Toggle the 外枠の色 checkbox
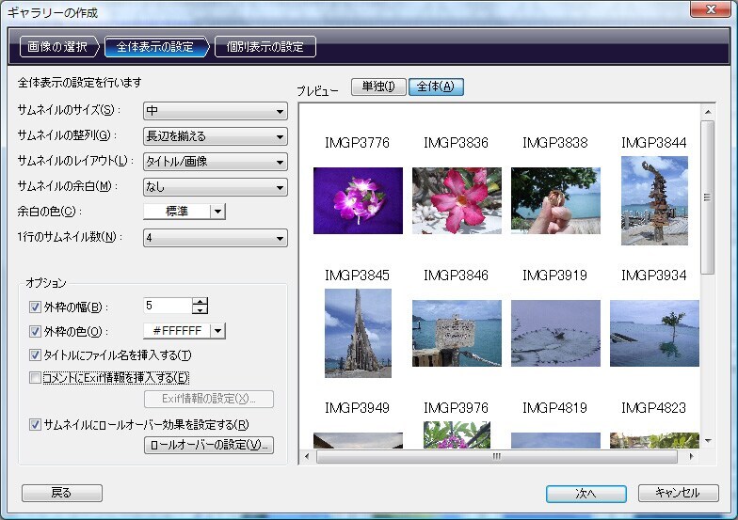738x520 pixels. coord(35,331)
